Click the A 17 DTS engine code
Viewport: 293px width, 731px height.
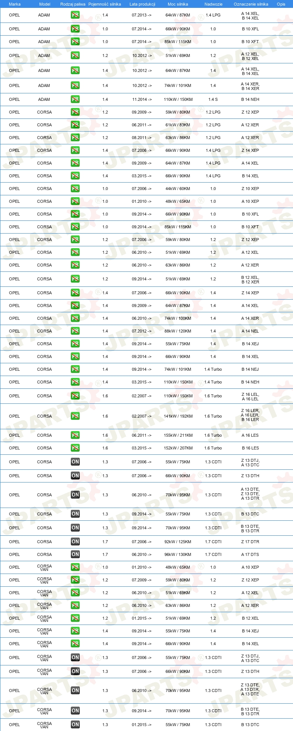click(250, 554)
